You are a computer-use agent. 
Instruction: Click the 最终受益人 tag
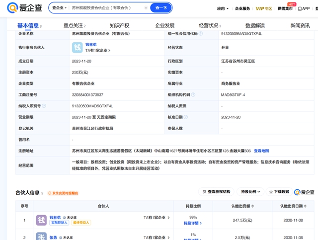81,223
